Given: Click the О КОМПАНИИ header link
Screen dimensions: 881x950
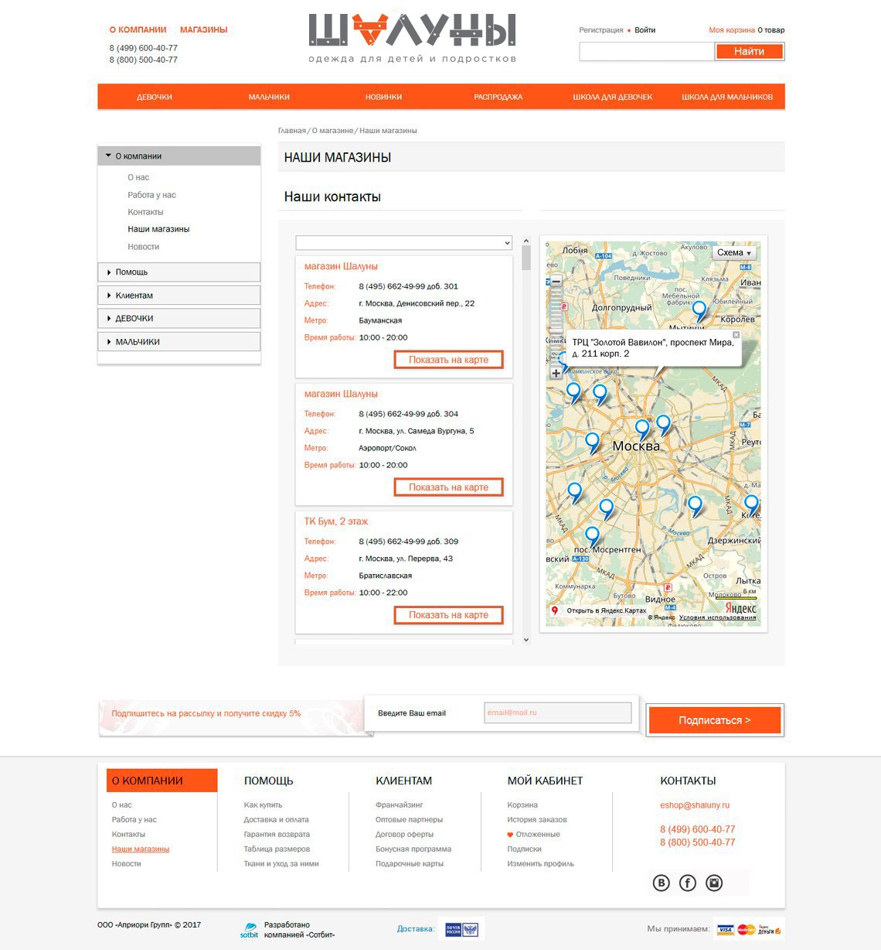Looking at the screenshot, I should point(138,29).
